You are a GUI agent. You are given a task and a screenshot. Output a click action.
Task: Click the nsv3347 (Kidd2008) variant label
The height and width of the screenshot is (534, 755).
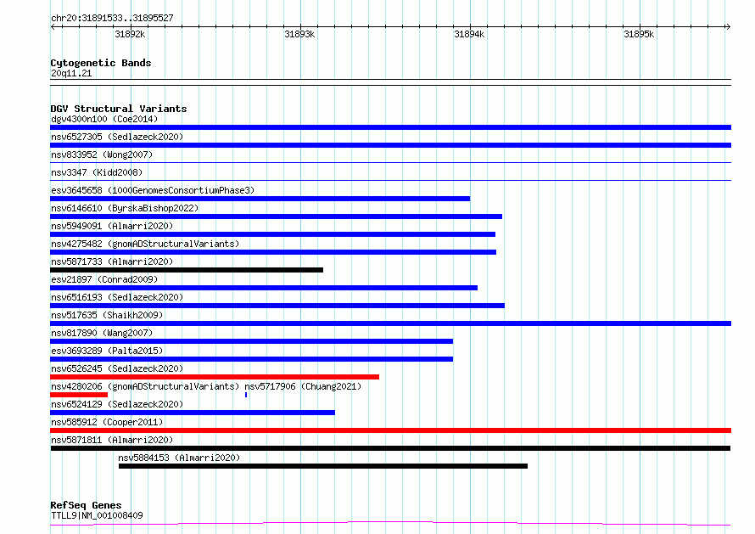pos(97,172)
